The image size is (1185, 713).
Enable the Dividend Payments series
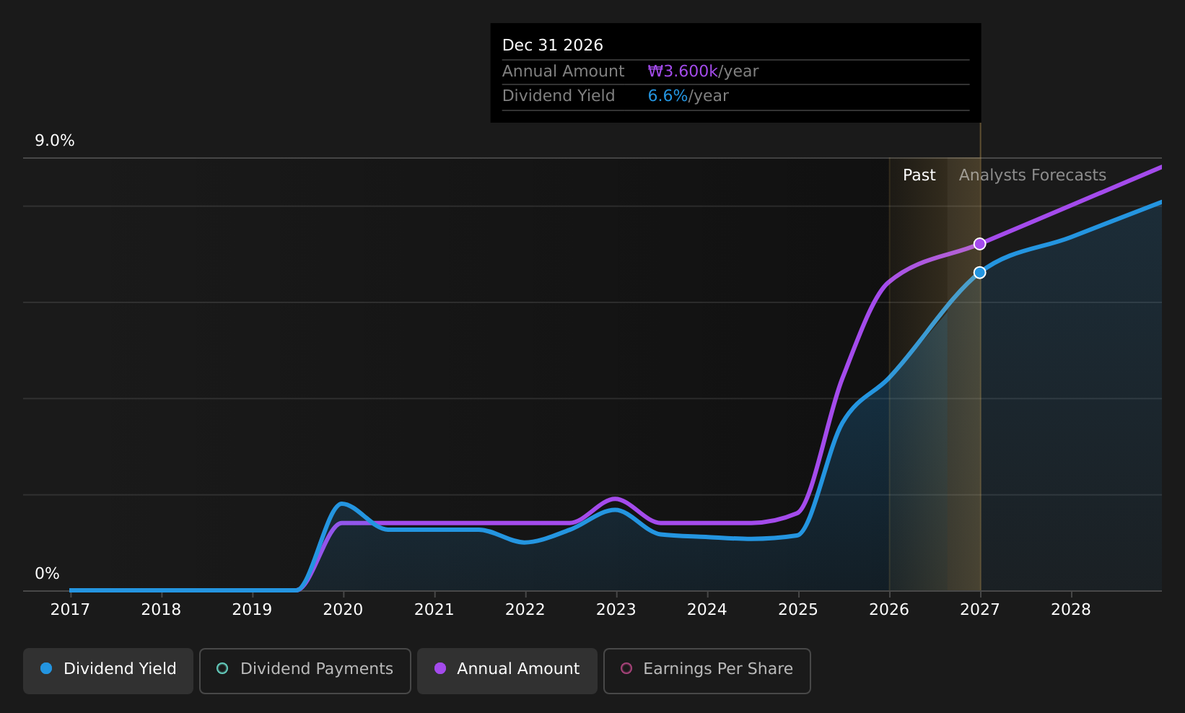tap(305, 670)
